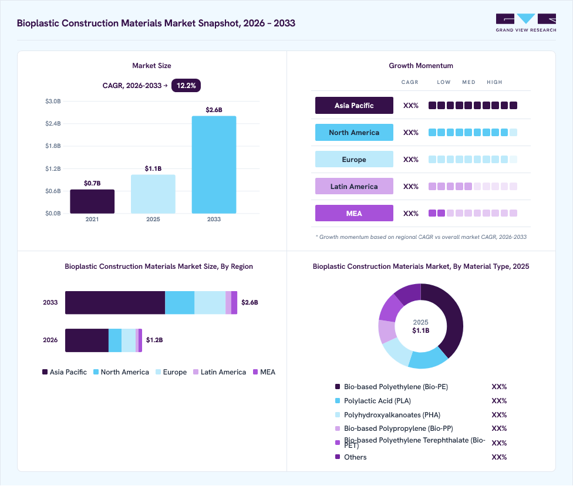Click the $1.1B label above 2025 bar
Screen dimensions: 573x486
(x=153, y=168)
